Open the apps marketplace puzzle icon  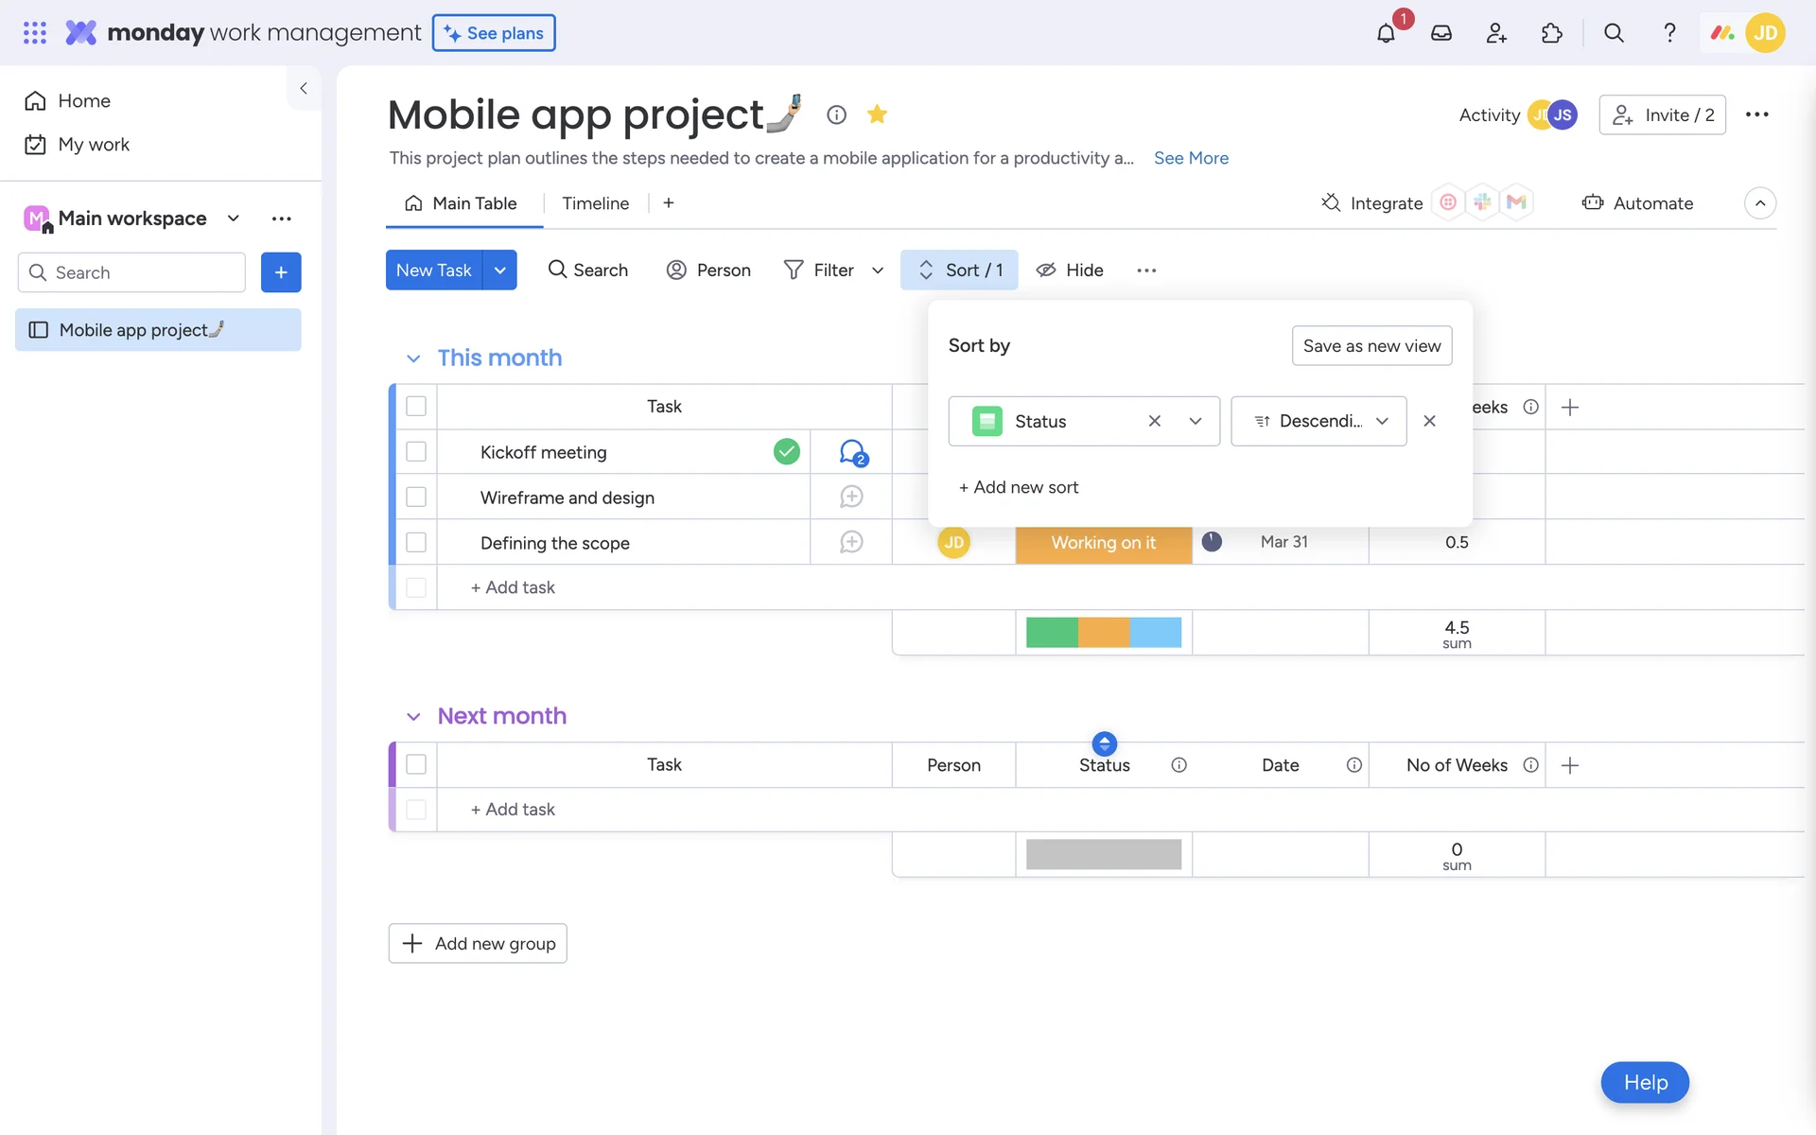[1551, 33]
